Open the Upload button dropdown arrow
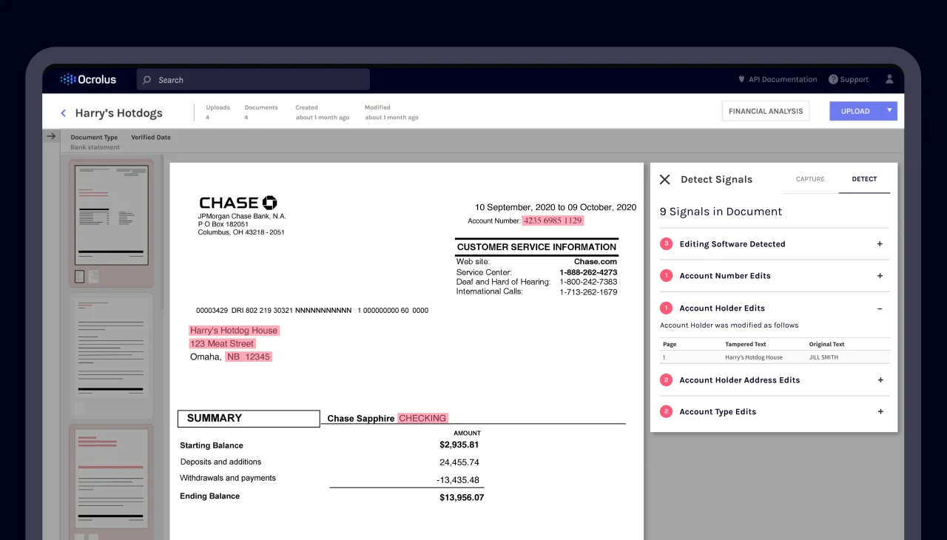Screen dimensions: 947x540 [889, 111]
